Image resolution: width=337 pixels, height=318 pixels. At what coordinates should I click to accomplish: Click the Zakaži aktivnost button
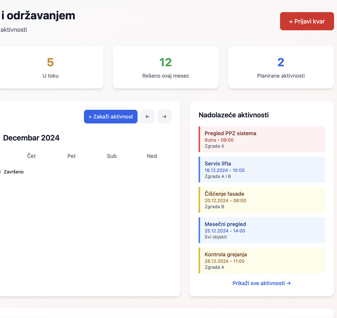click(111, 117)
